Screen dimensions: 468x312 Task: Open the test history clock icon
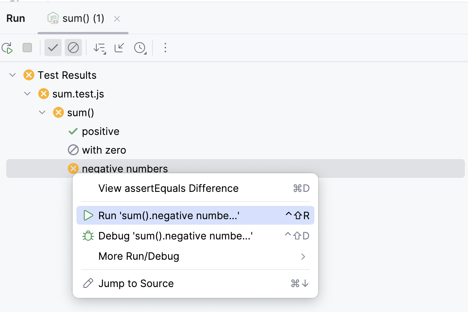point(140,48)
